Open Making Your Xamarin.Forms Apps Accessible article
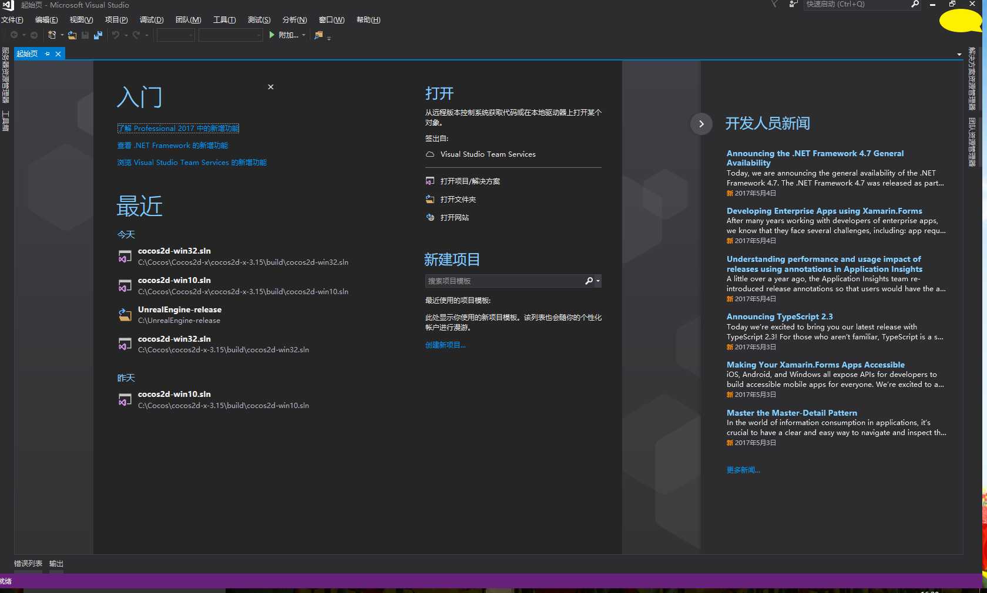Image resolution: width=987 pixels, height=593 pixels. click(815, 365)
